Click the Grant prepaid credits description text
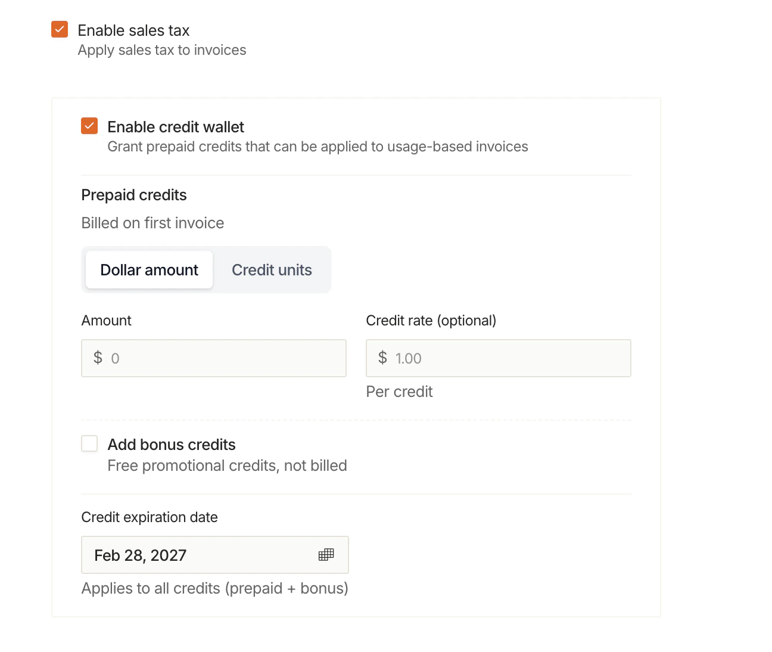The image size is (772, 652). [317, 147]
